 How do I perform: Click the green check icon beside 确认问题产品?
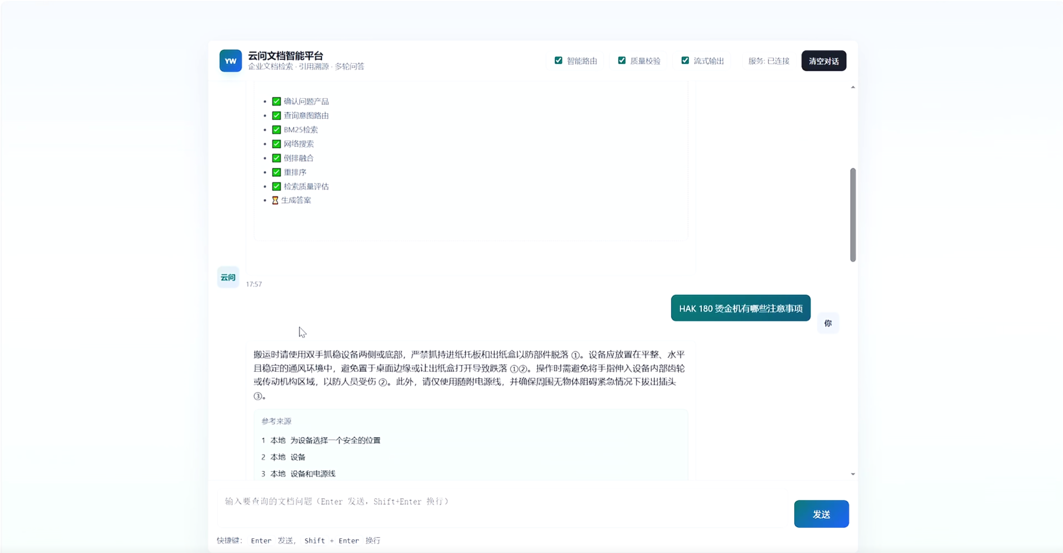pyautogui.click(x=277, y=101)
